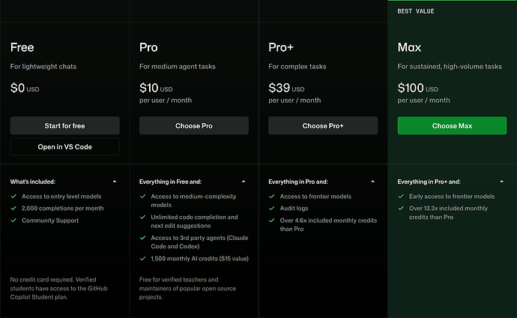The width and height of the screenshot is (517, 318).
Task: Click checkmark beside 2,000 completions per month
Action: click(x=13, y=208)
